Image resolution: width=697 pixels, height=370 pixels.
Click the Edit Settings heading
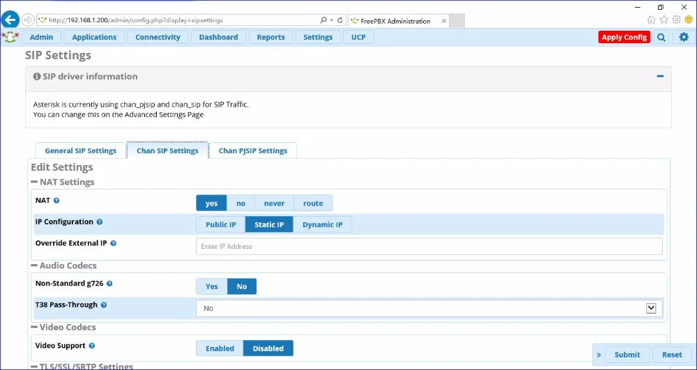(x=62, y=167)
